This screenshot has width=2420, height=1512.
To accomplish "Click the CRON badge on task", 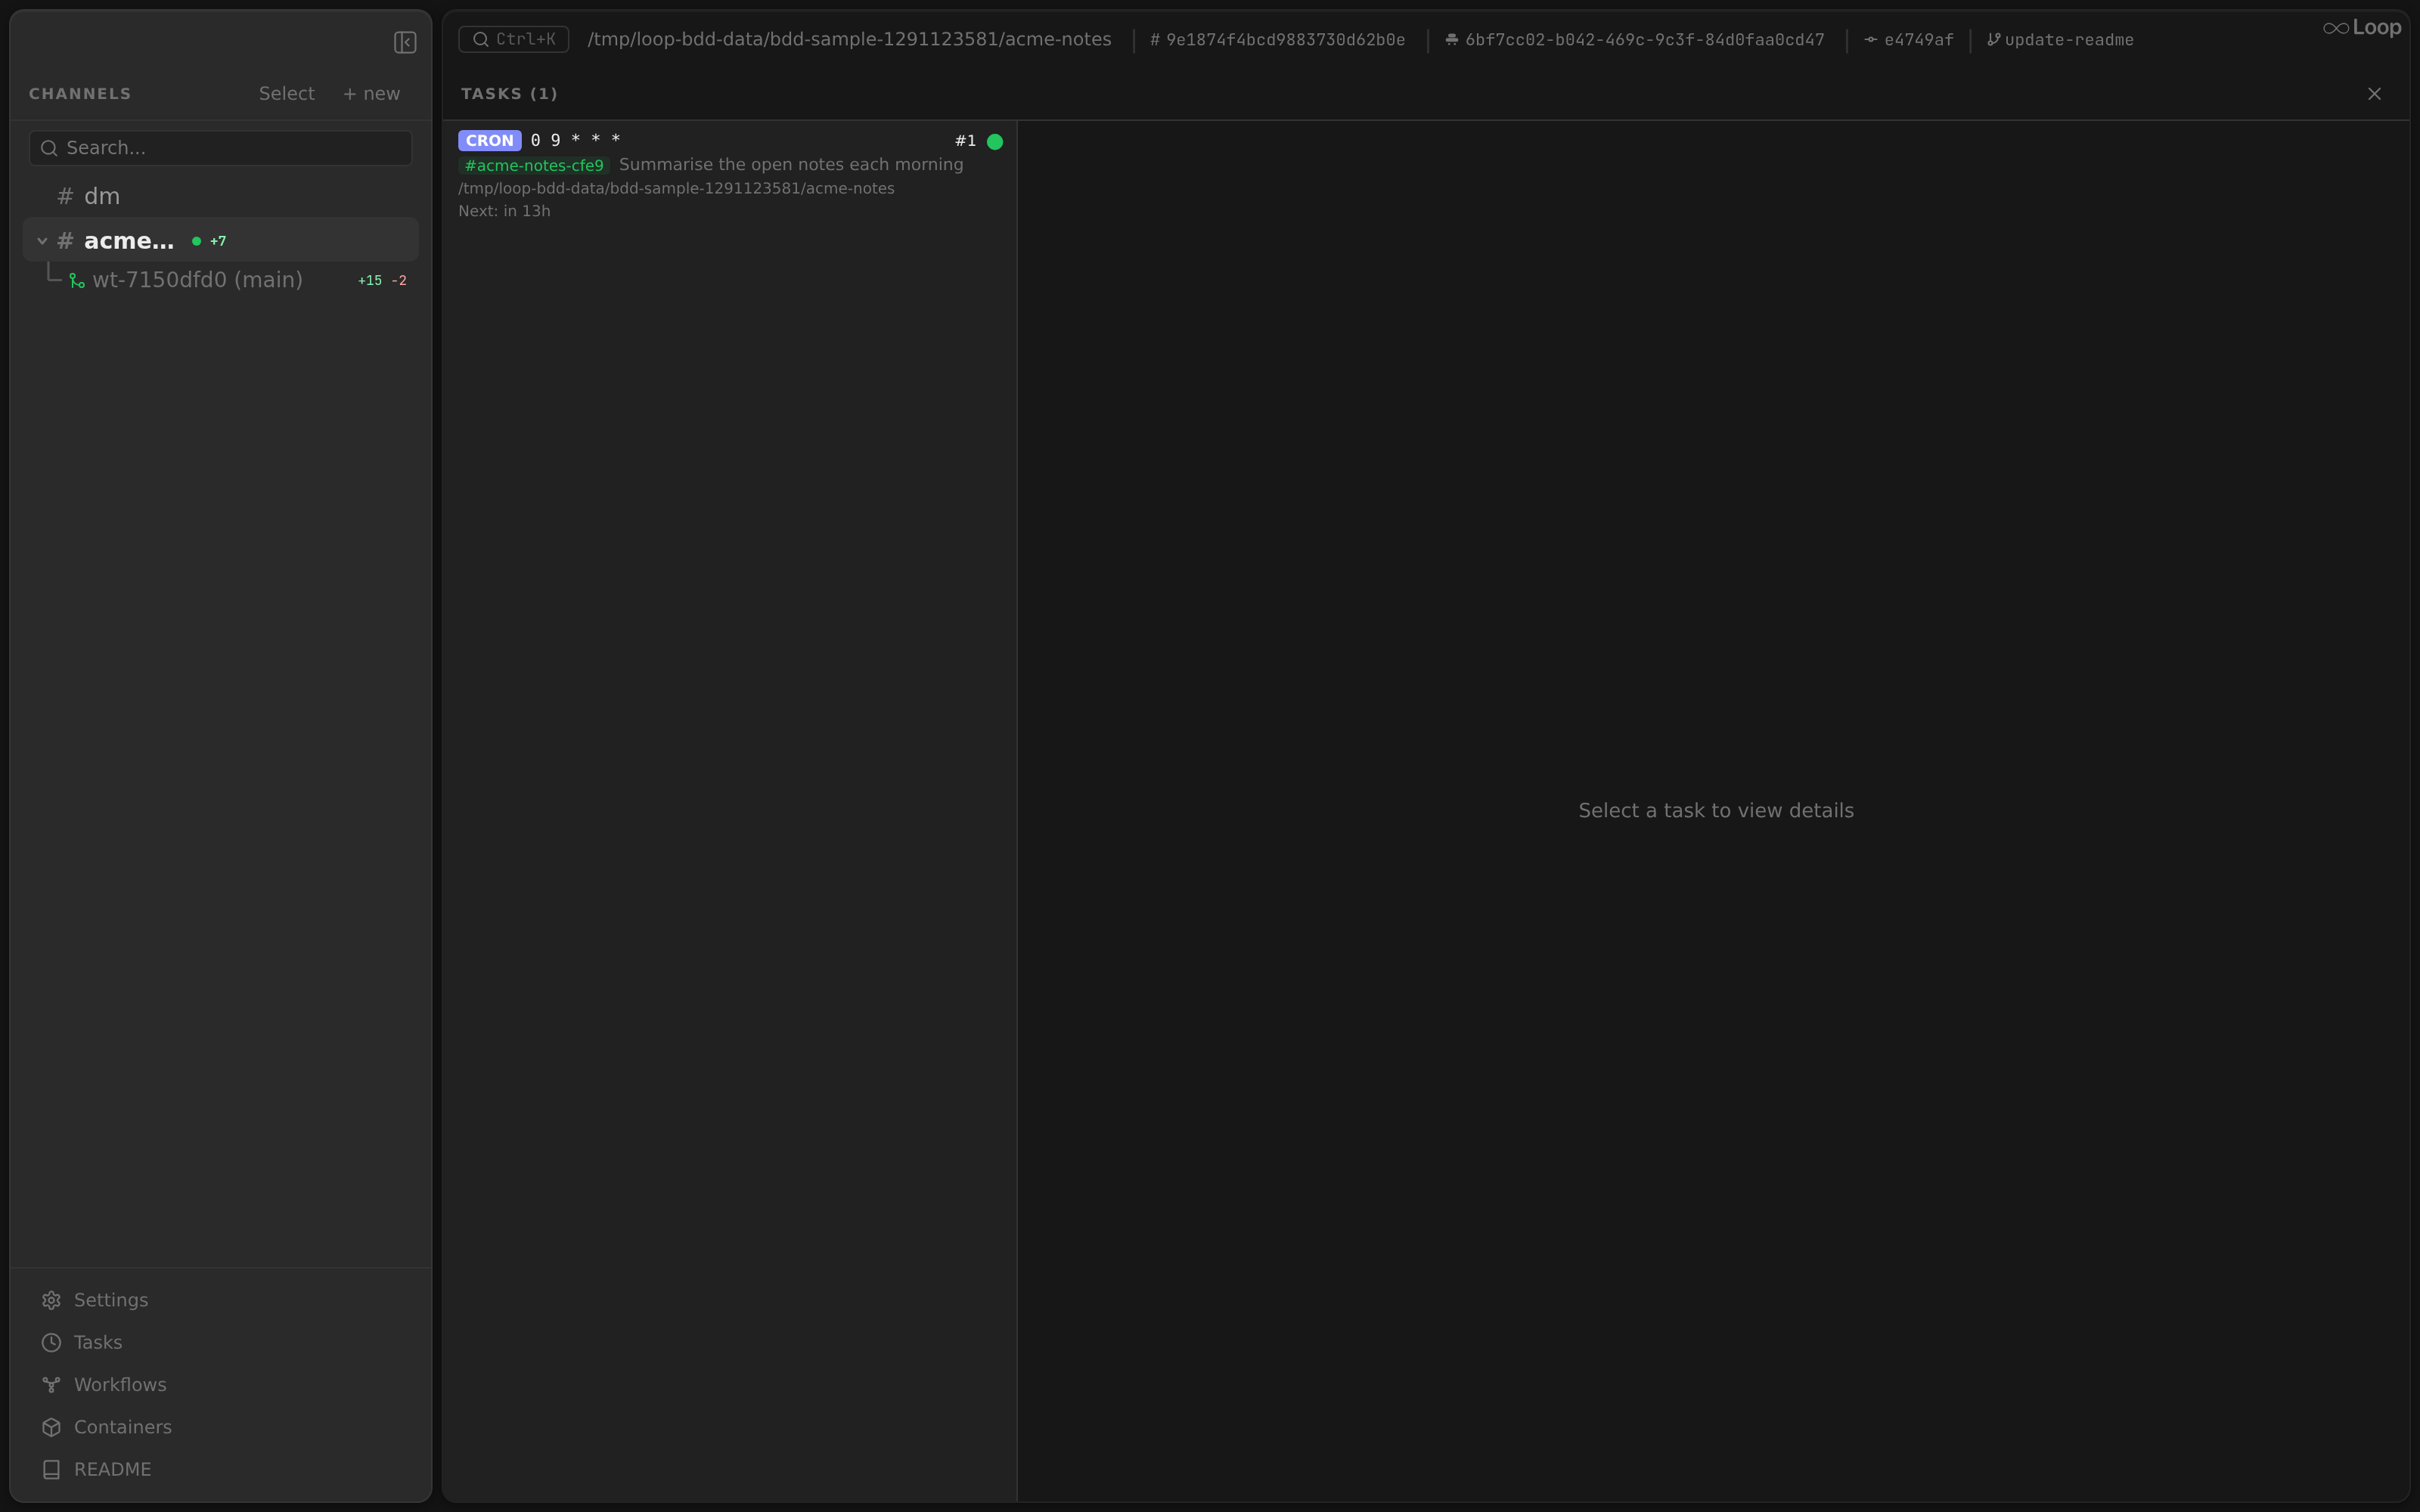I will point(489,141).
